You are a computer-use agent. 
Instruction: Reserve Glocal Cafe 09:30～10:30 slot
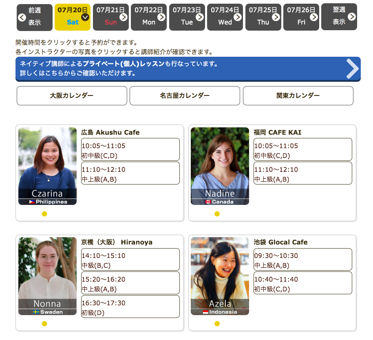pyautogui.click(x=302, y=259)
